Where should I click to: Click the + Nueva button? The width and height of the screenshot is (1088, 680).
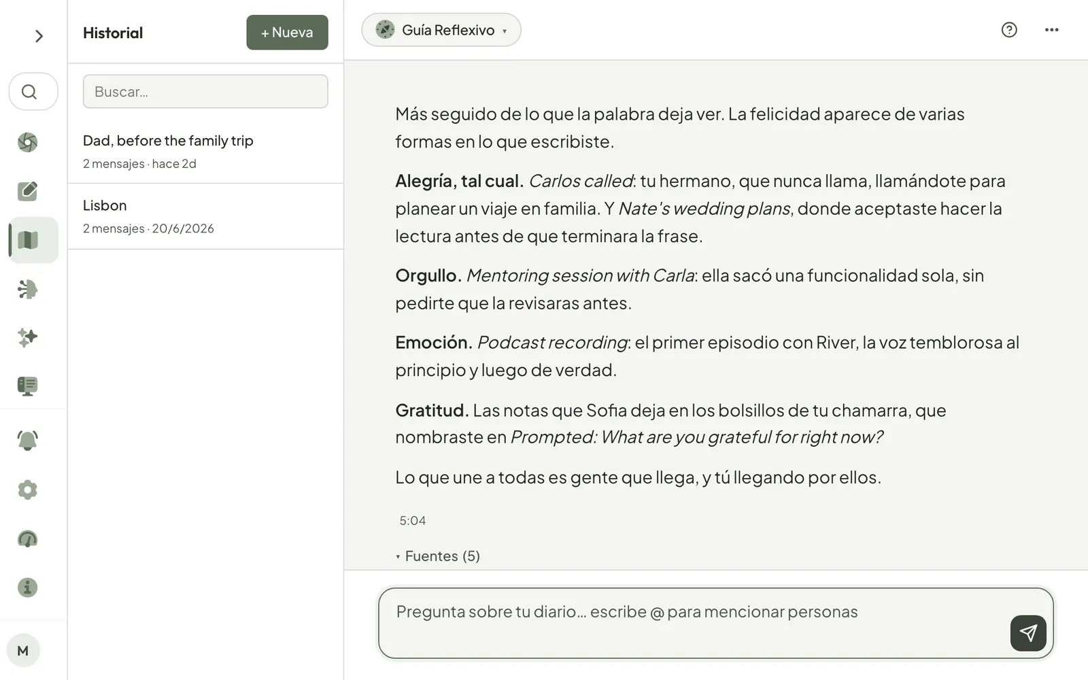(x=287, y=33)
